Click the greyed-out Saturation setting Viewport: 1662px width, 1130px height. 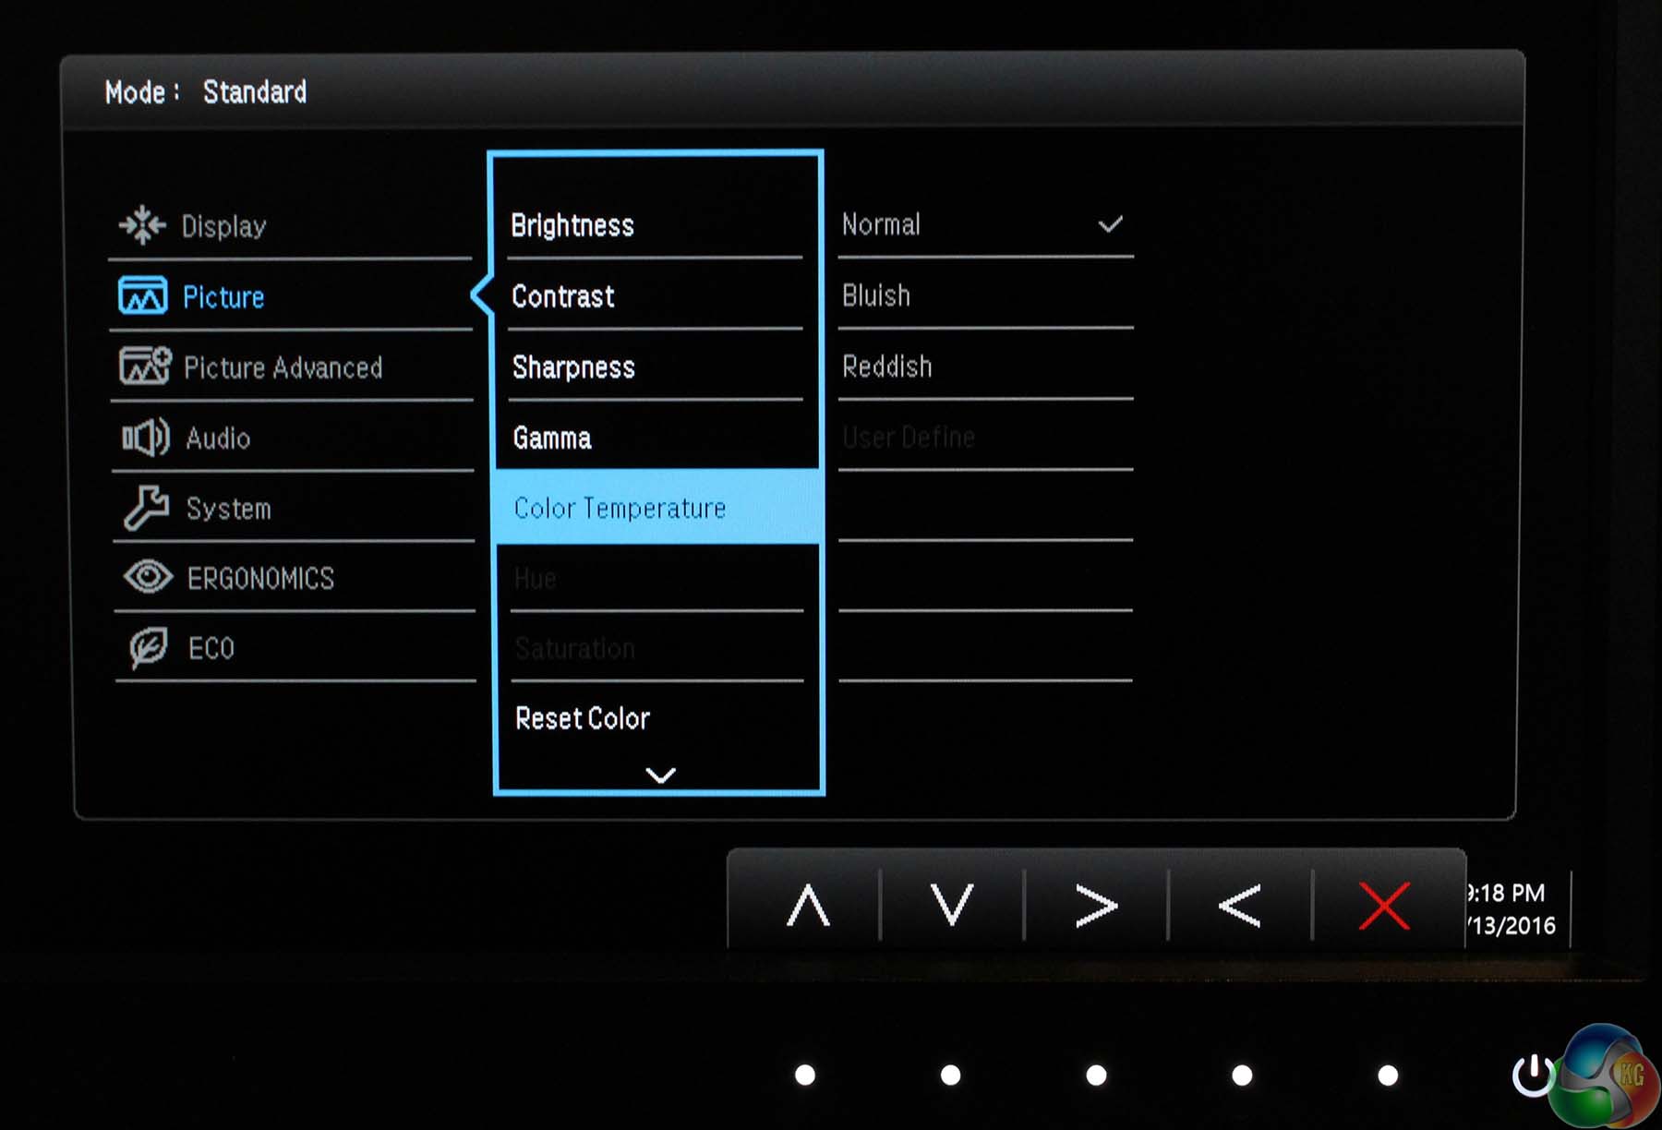coord(657,649)
